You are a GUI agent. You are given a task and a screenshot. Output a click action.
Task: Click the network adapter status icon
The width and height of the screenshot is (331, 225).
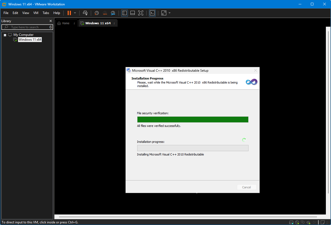(x=303, y=222)
